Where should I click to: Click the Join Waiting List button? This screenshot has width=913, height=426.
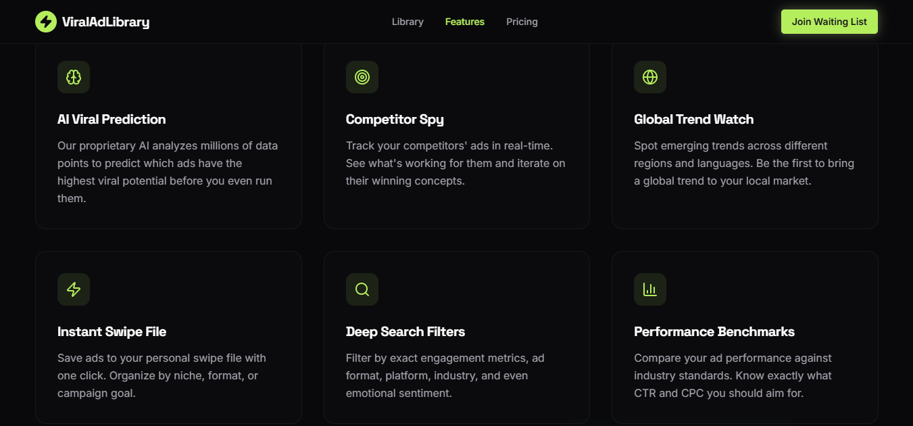829,21
